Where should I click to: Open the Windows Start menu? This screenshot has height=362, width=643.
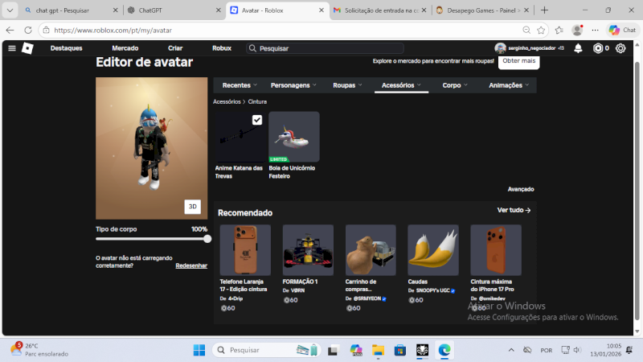[199, 350]
